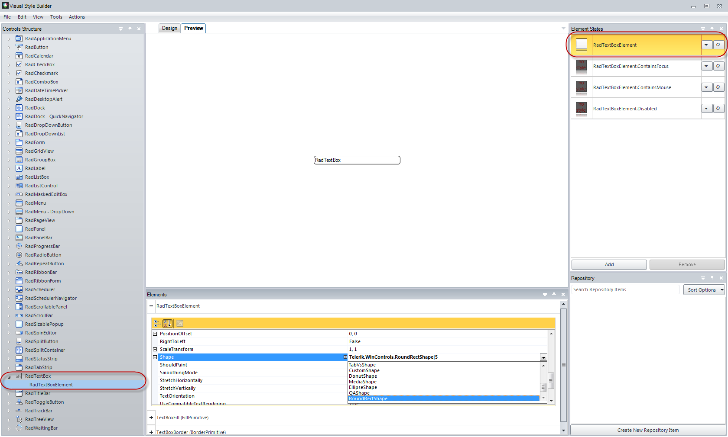Open Shape property value dropdown arrow
Screen dimensions: 728x437
tap(543, 357)
